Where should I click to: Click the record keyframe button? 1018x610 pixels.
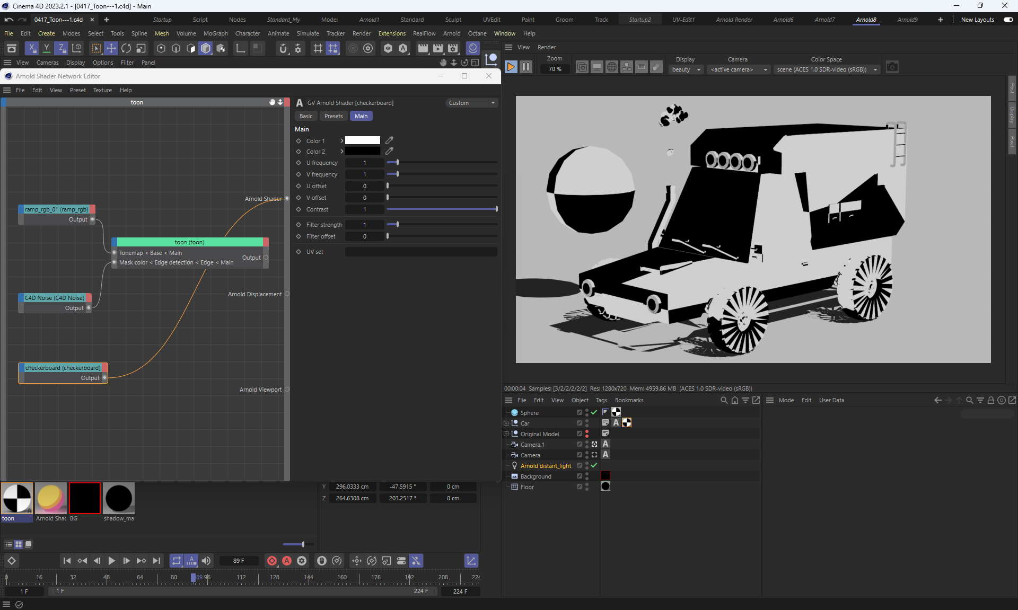[272, 561]
